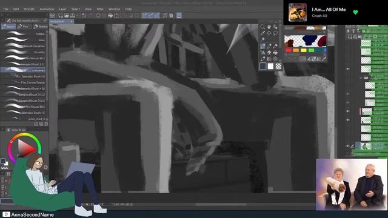Click the CLIP STUDIO launcher icon
The width and height of the screenshot is (388, 218).
click(x=52, y=16)
